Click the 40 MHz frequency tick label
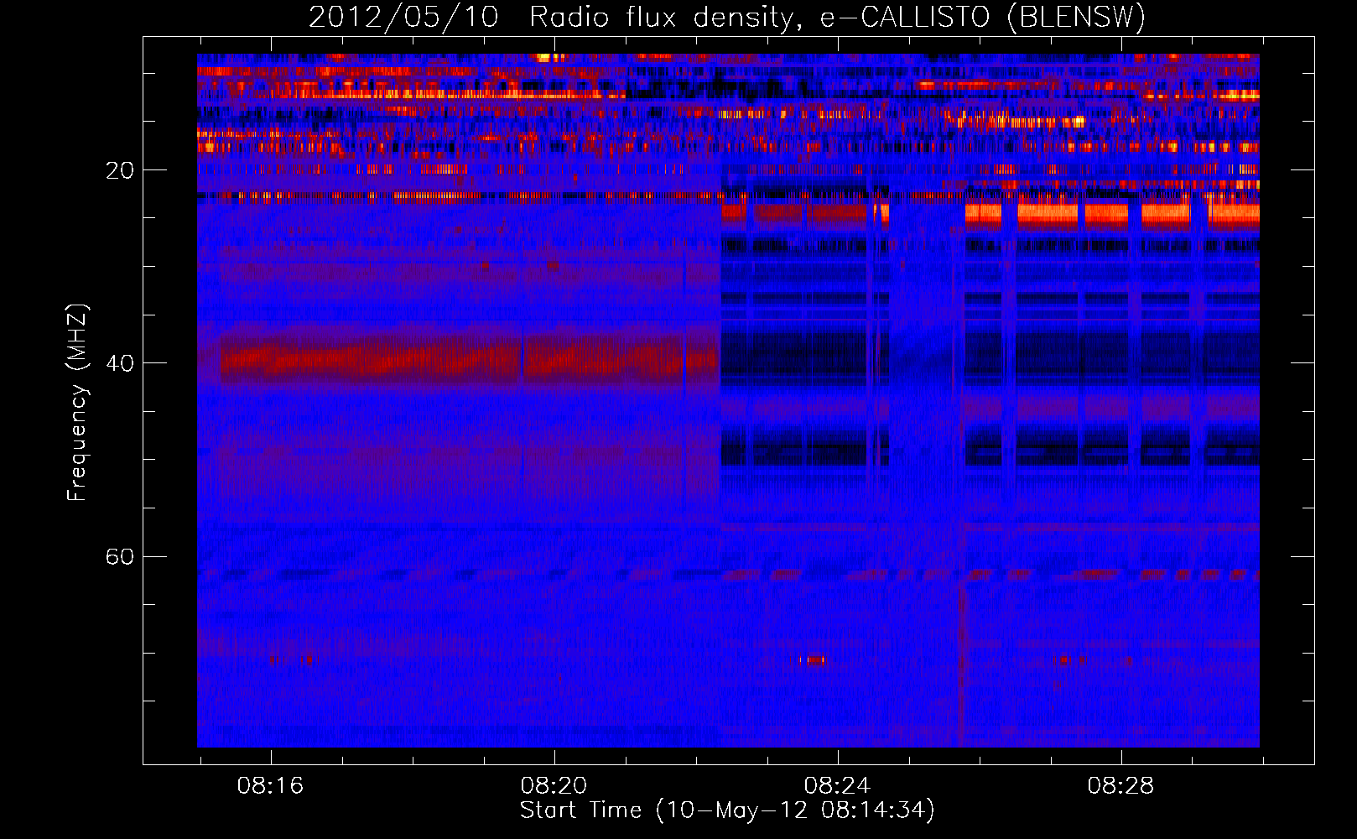Screen dimensions: 1357x839 (120, 363)
